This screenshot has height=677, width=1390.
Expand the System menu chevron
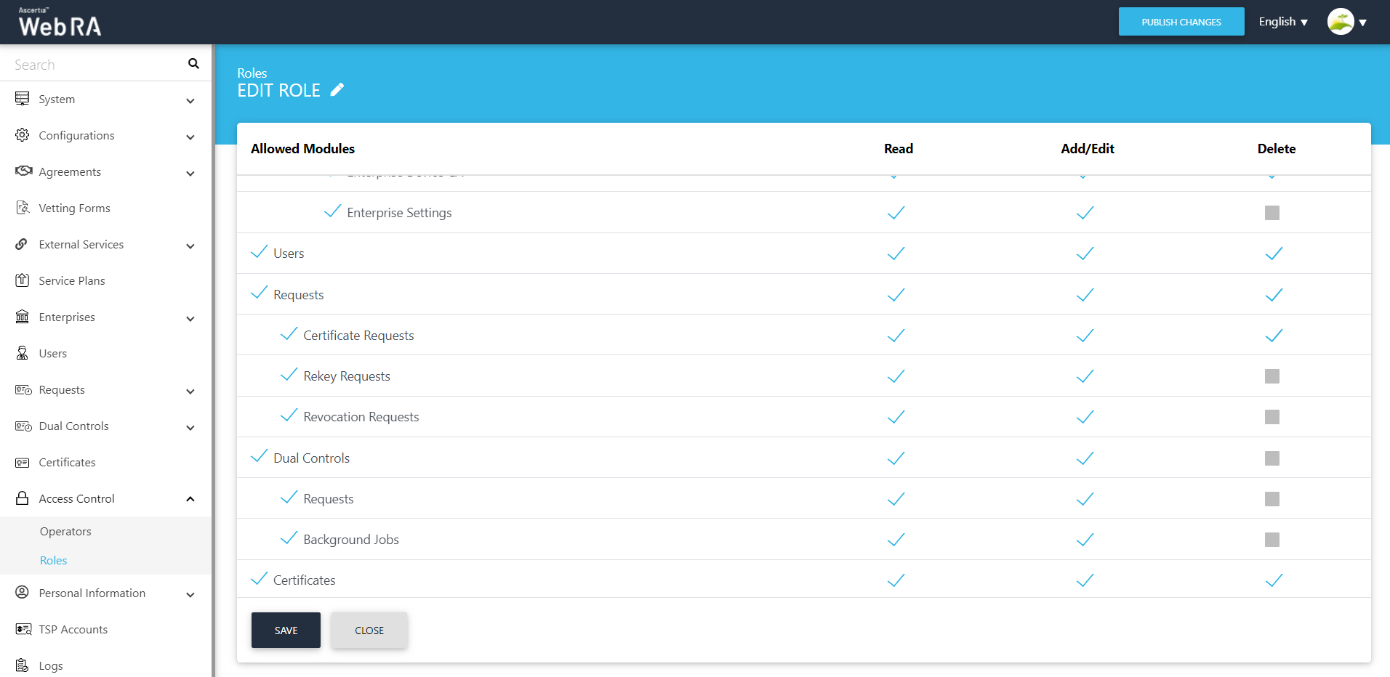click(190, 100)
